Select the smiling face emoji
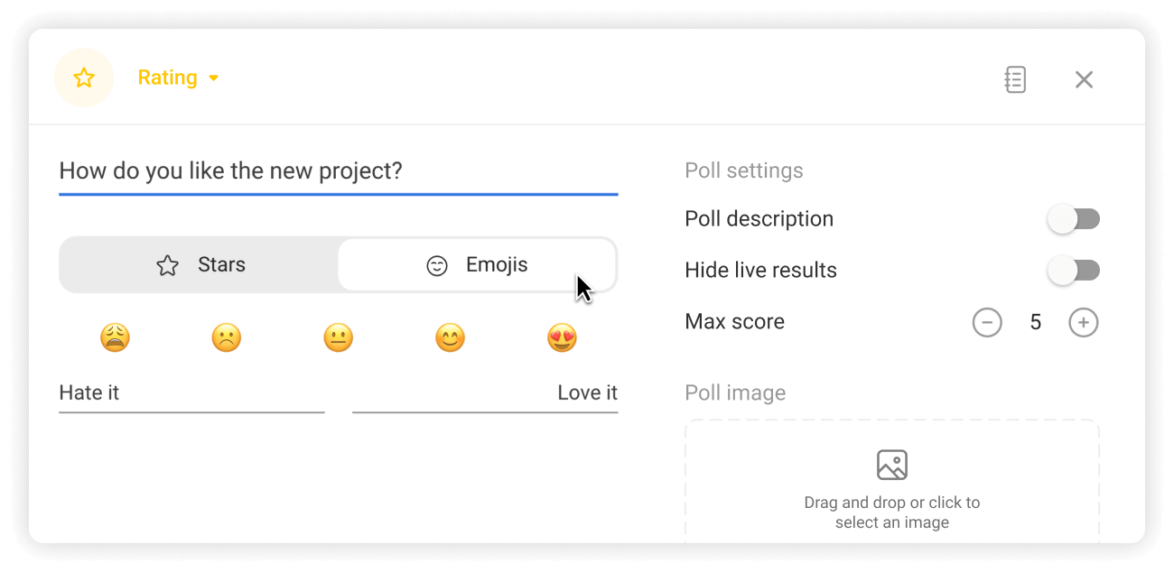This screenshot has height=572, width=1174. (450, 338)
